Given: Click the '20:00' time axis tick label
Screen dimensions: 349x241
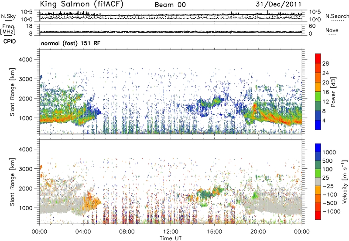Looking at the screenshot, I should tap(258, 232).
